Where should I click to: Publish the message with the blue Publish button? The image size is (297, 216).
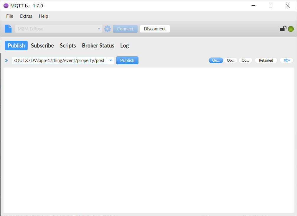click(127, 60)
